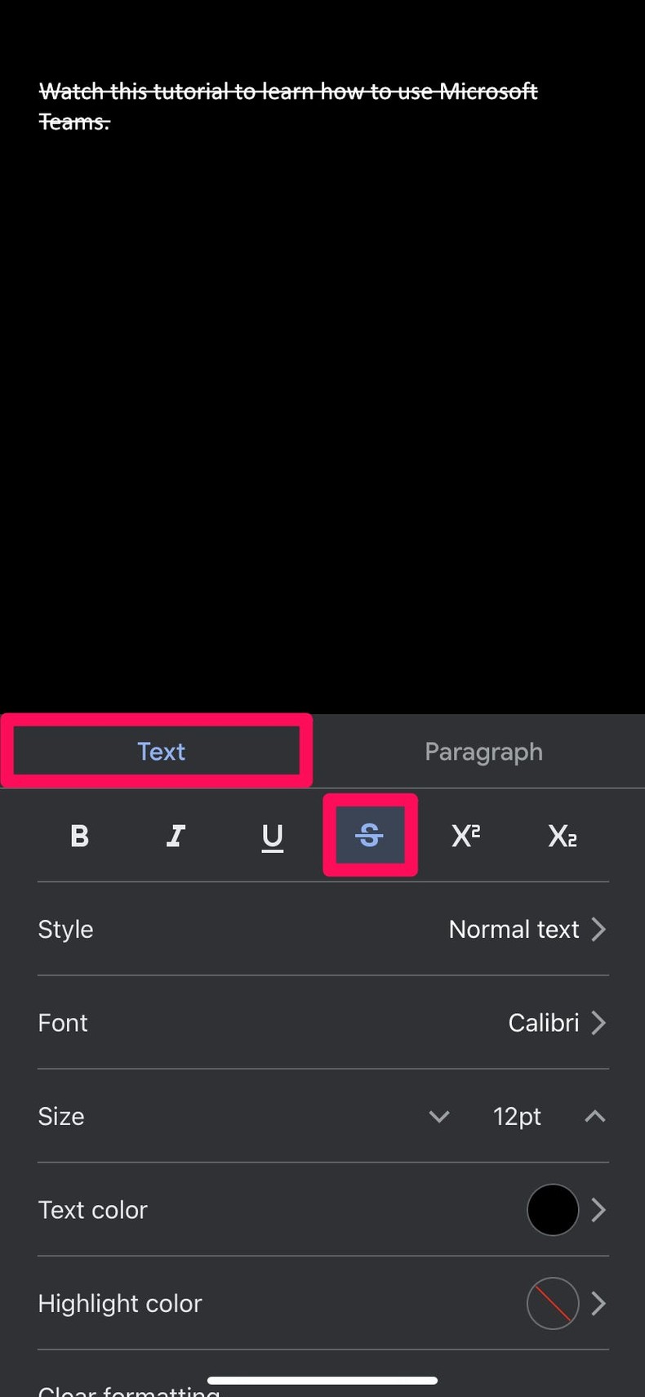Toggle underline for the sentence

coord(272,835)
